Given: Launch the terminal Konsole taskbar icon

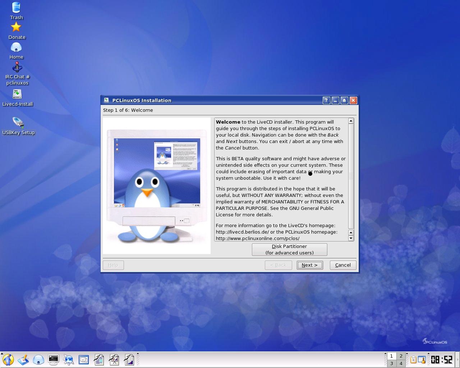Looking at the screenshot, I should click(54, 360).
